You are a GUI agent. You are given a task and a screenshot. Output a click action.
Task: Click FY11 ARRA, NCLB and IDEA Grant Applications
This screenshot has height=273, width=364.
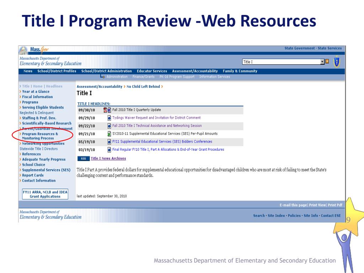(x=45, y=194)
